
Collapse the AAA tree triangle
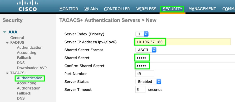click(x=4, y=32)
